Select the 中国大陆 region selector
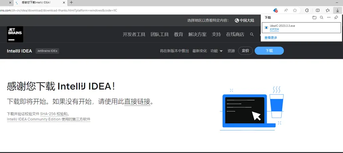343x153 pixels. point(244,21)
